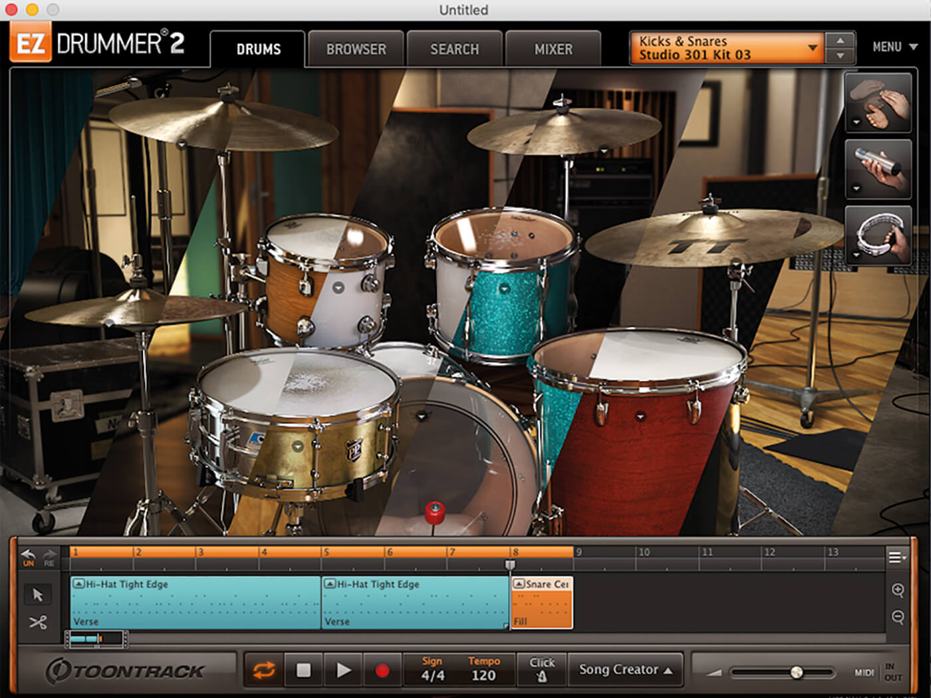This screenshot has width=931, height=698.
Task: Click the 'Untitled' window title
Action: 464,10
